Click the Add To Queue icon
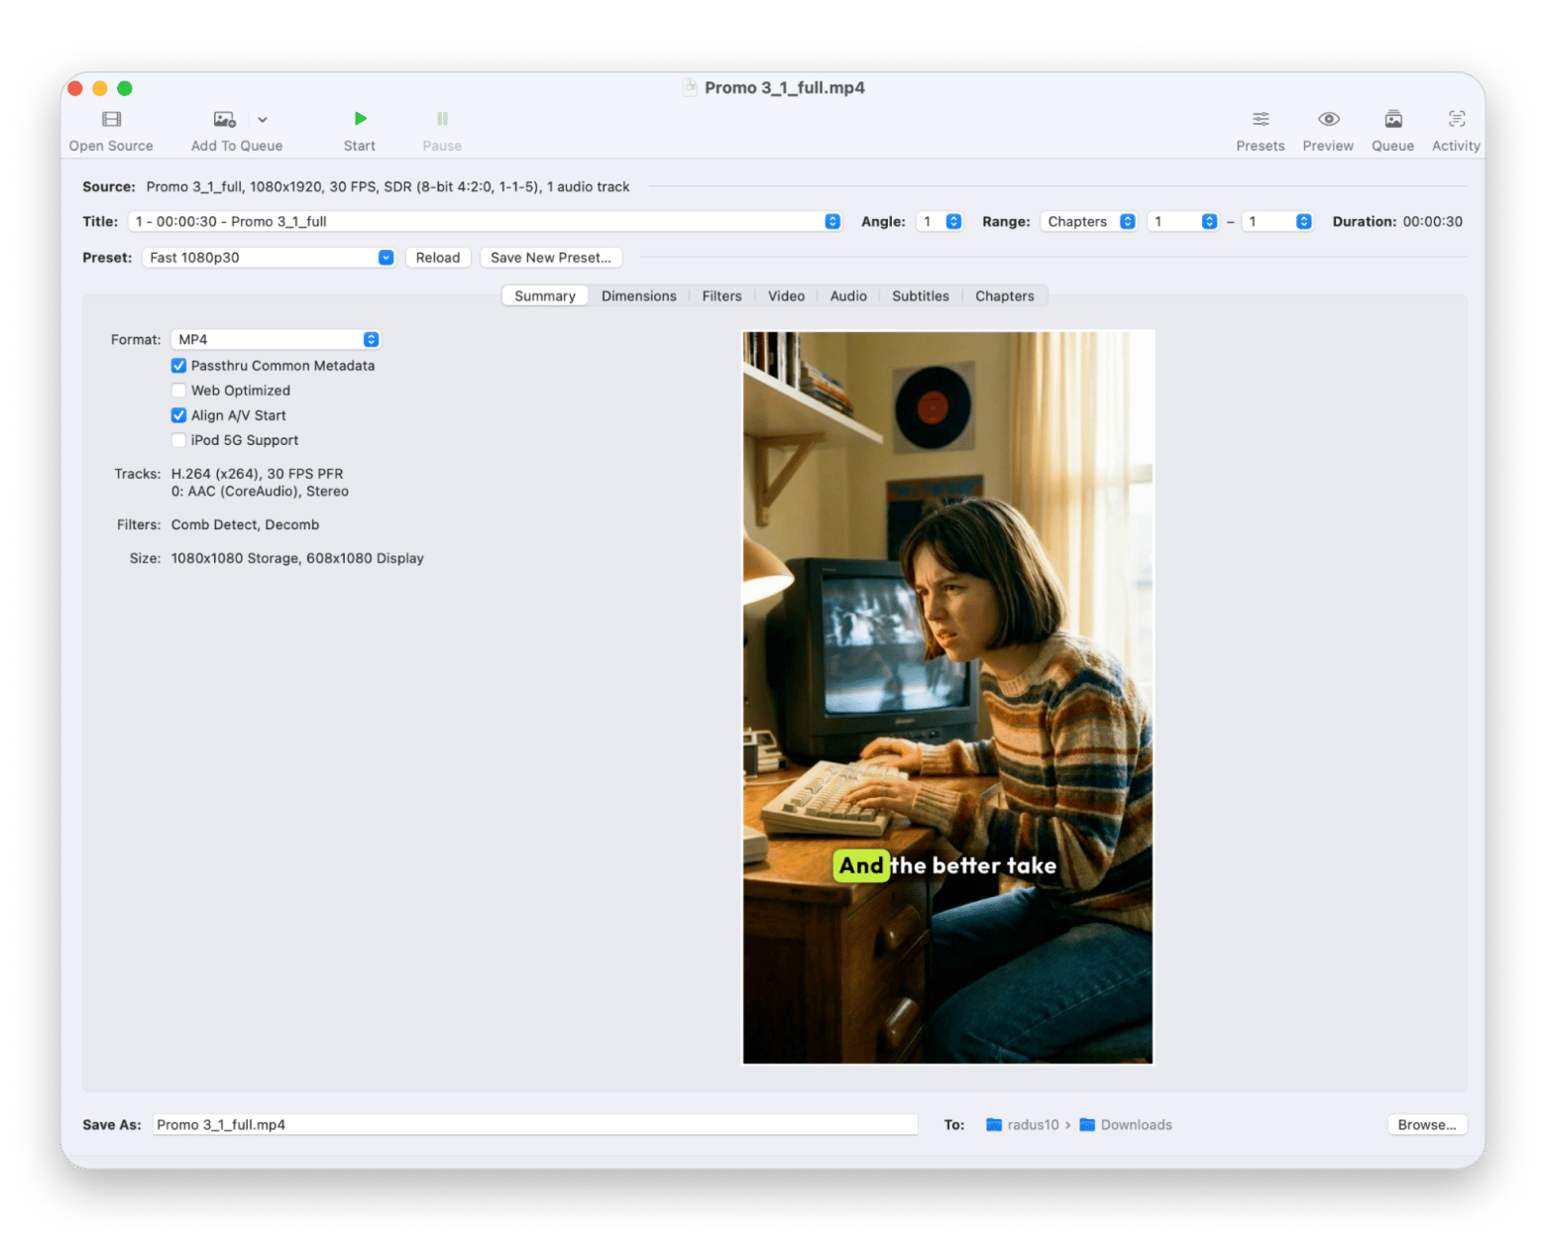Image resolution: width=1546 pixels, height=1249 pixels. (x=225, y=120)
